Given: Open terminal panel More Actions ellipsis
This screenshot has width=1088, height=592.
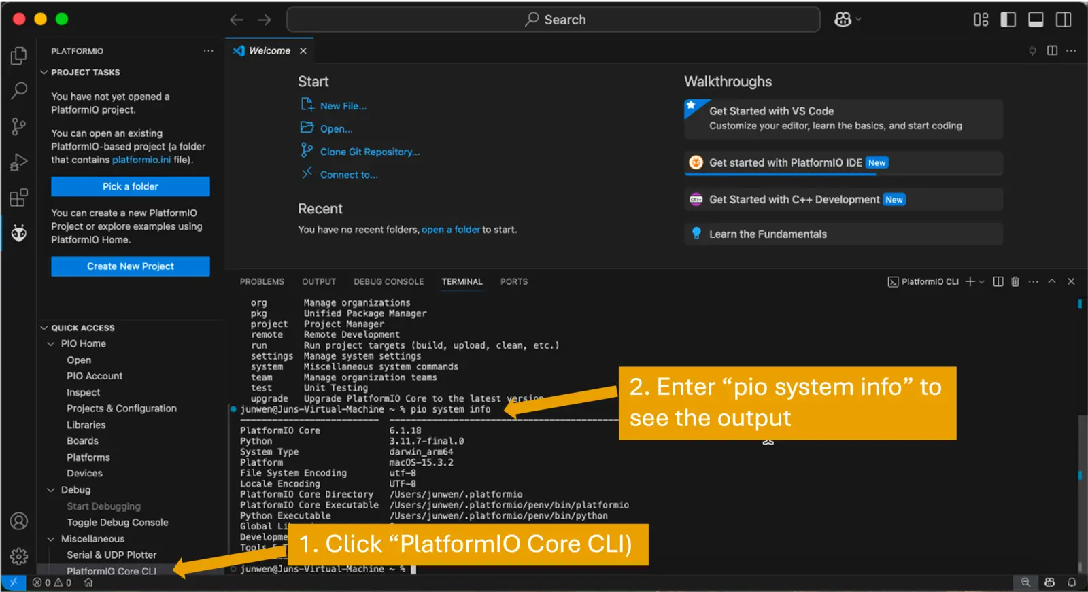Looking at the screenshot, I should (x=1034, y=281).
